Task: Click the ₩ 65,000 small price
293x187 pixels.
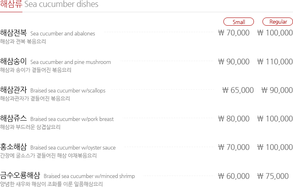Action: 238,90
